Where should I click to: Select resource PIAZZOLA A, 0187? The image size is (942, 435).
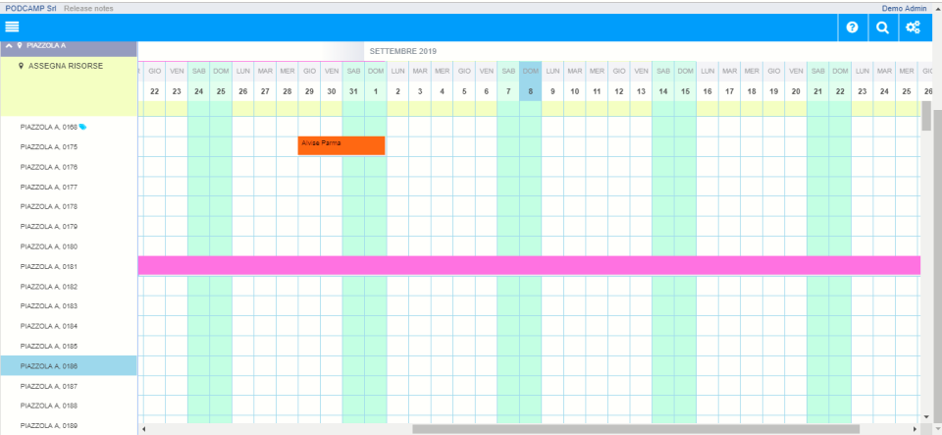click(x=49, y=386)
